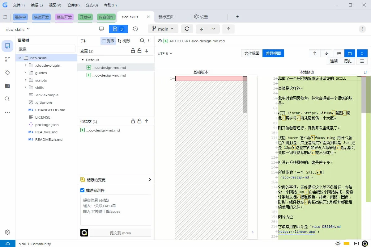The height and width of the screenshot is (247, 371).
Task: Search changes with the magnifier icon
Action: 142,41
